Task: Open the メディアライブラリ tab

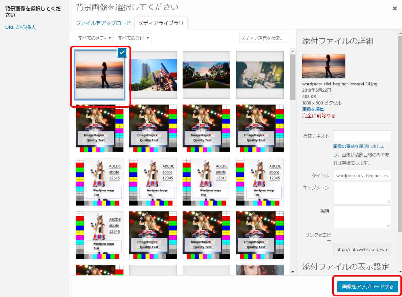Action: coord(161,23)
